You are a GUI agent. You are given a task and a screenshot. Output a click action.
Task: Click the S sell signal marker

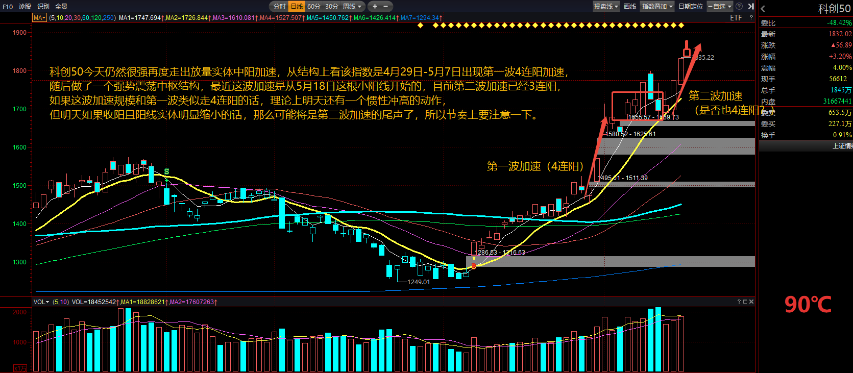(166, 172)
